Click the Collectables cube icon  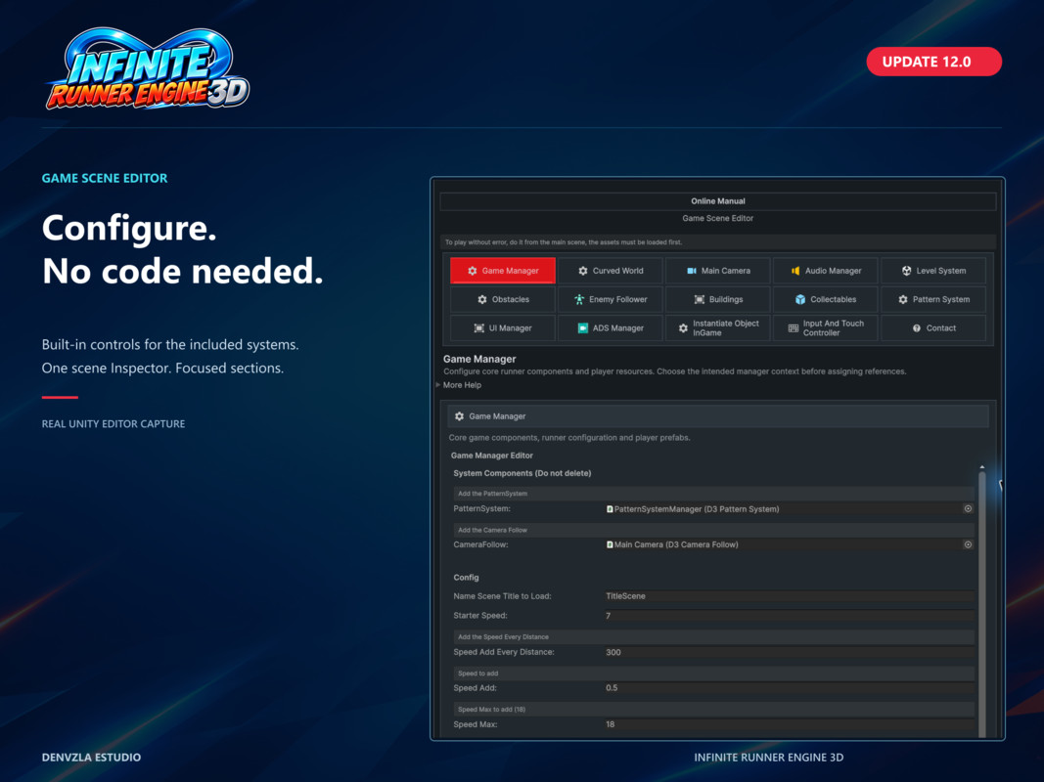coord(800,299)
